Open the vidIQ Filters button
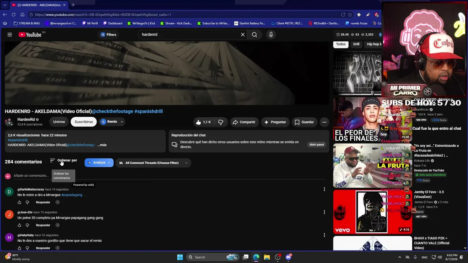Image resolution: width=468 pixels, height=263 pixels. tap(109, 35)
